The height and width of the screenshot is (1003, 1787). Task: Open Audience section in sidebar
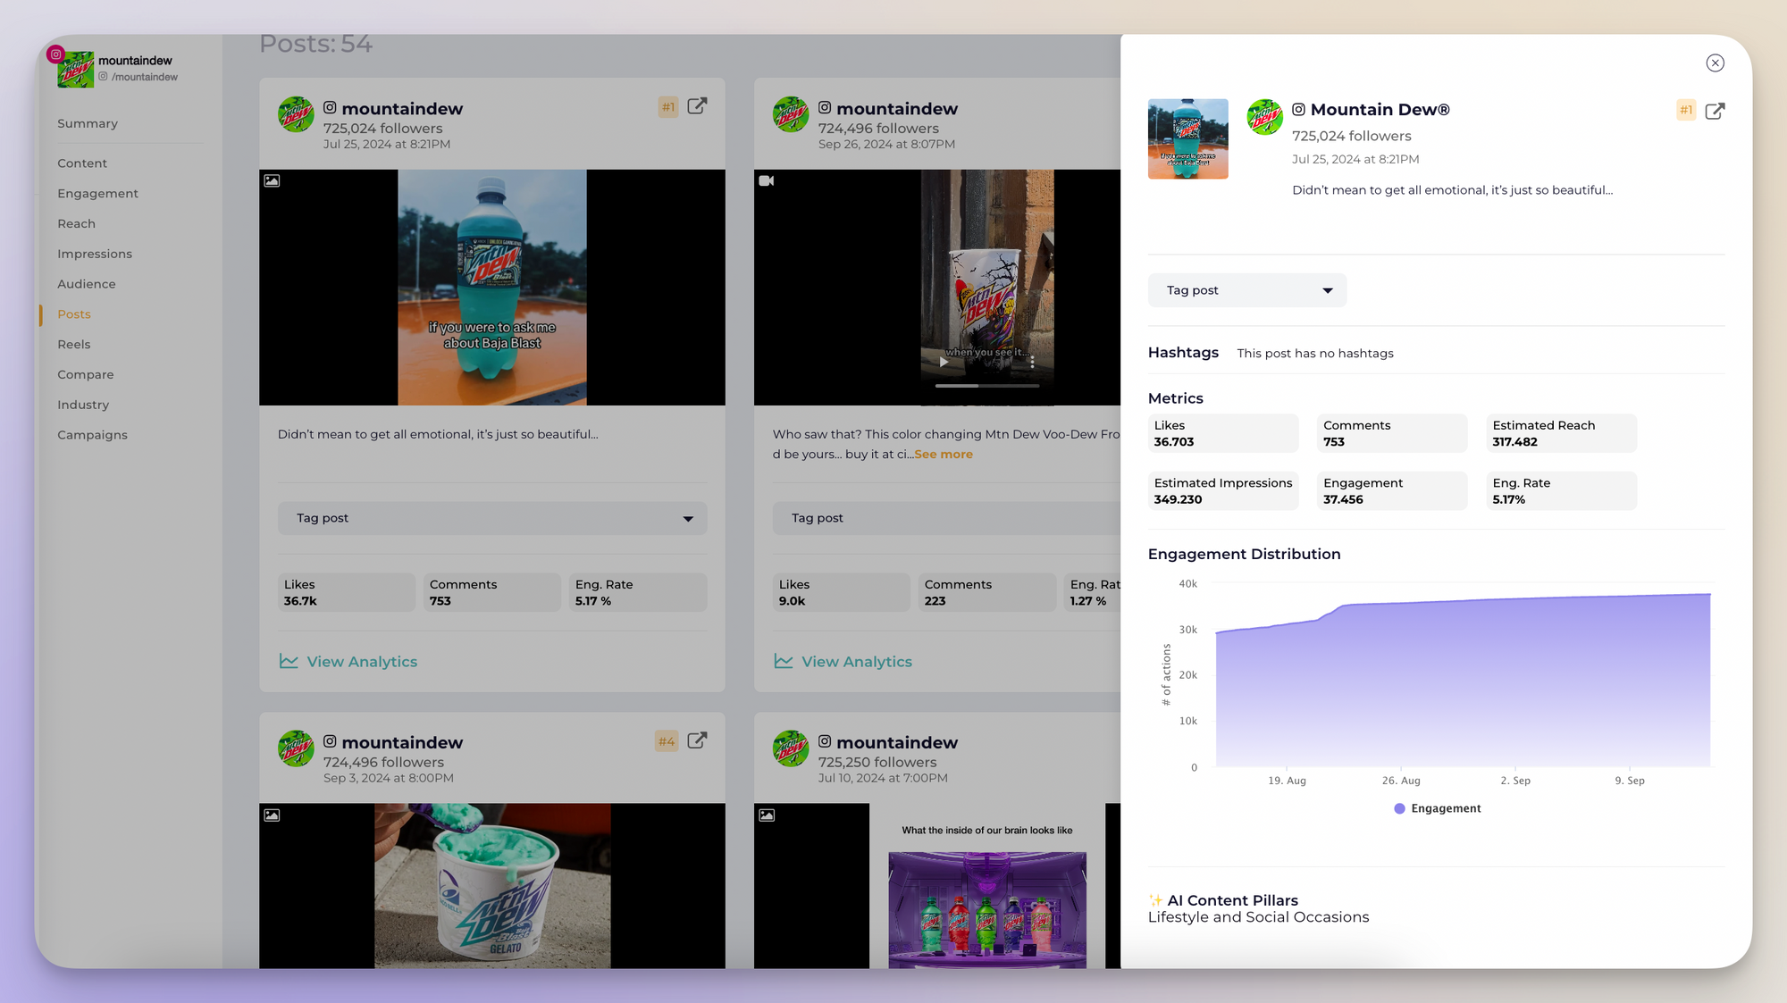pos(87,284)
